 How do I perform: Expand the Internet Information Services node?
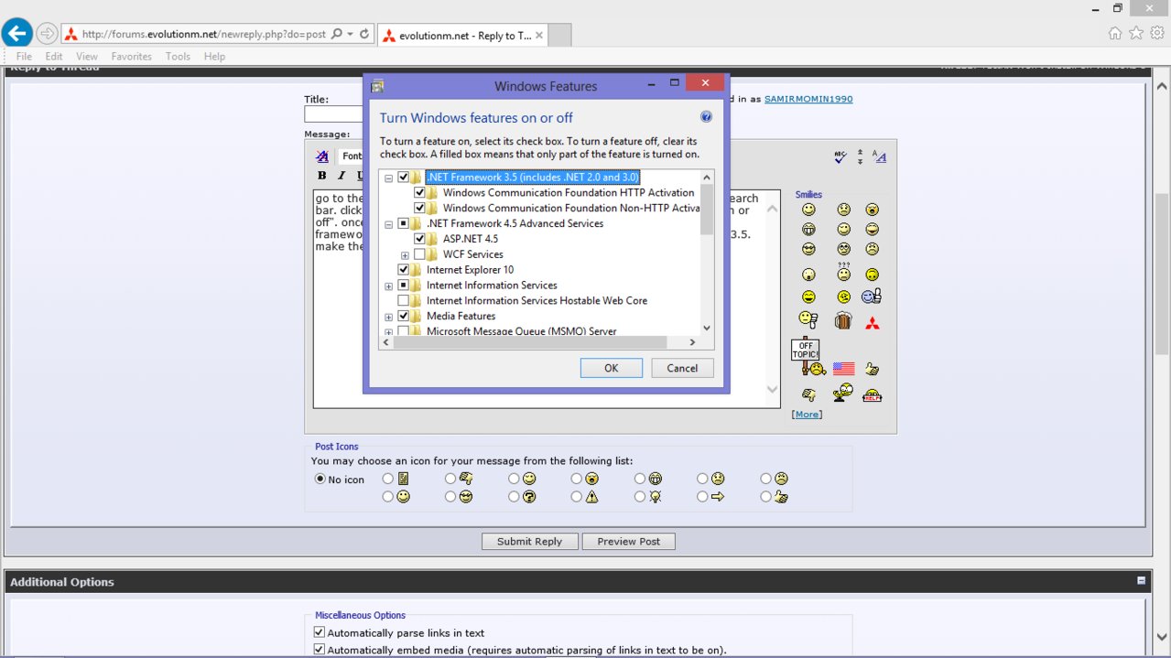[389, 286]
